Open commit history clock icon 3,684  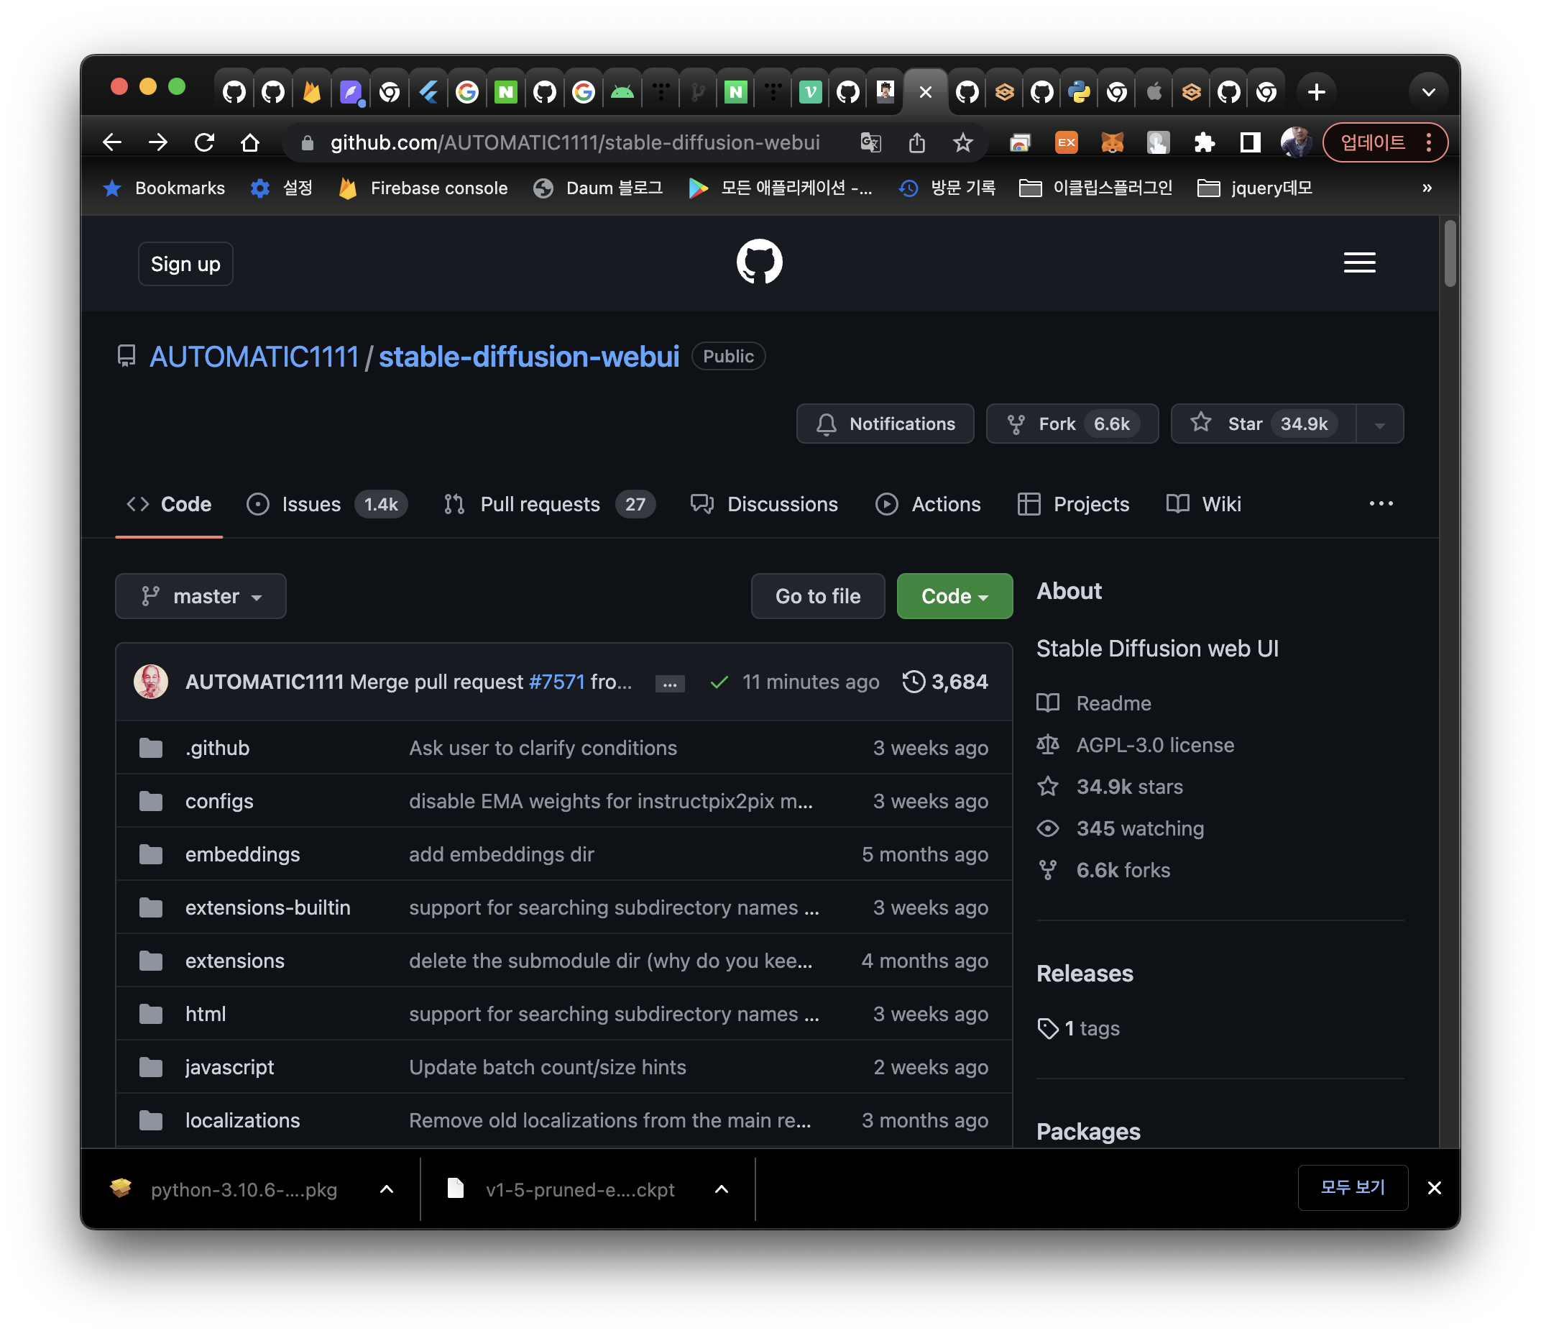point(945,682)
